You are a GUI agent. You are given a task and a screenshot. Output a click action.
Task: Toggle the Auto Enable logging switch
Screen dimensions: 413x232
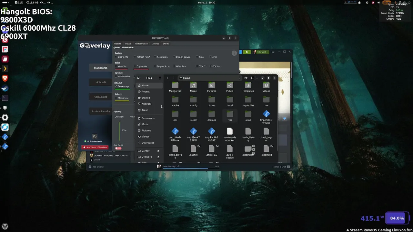pos(118,148)
